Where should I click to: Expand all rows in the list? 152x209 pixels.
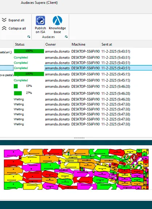13,20
